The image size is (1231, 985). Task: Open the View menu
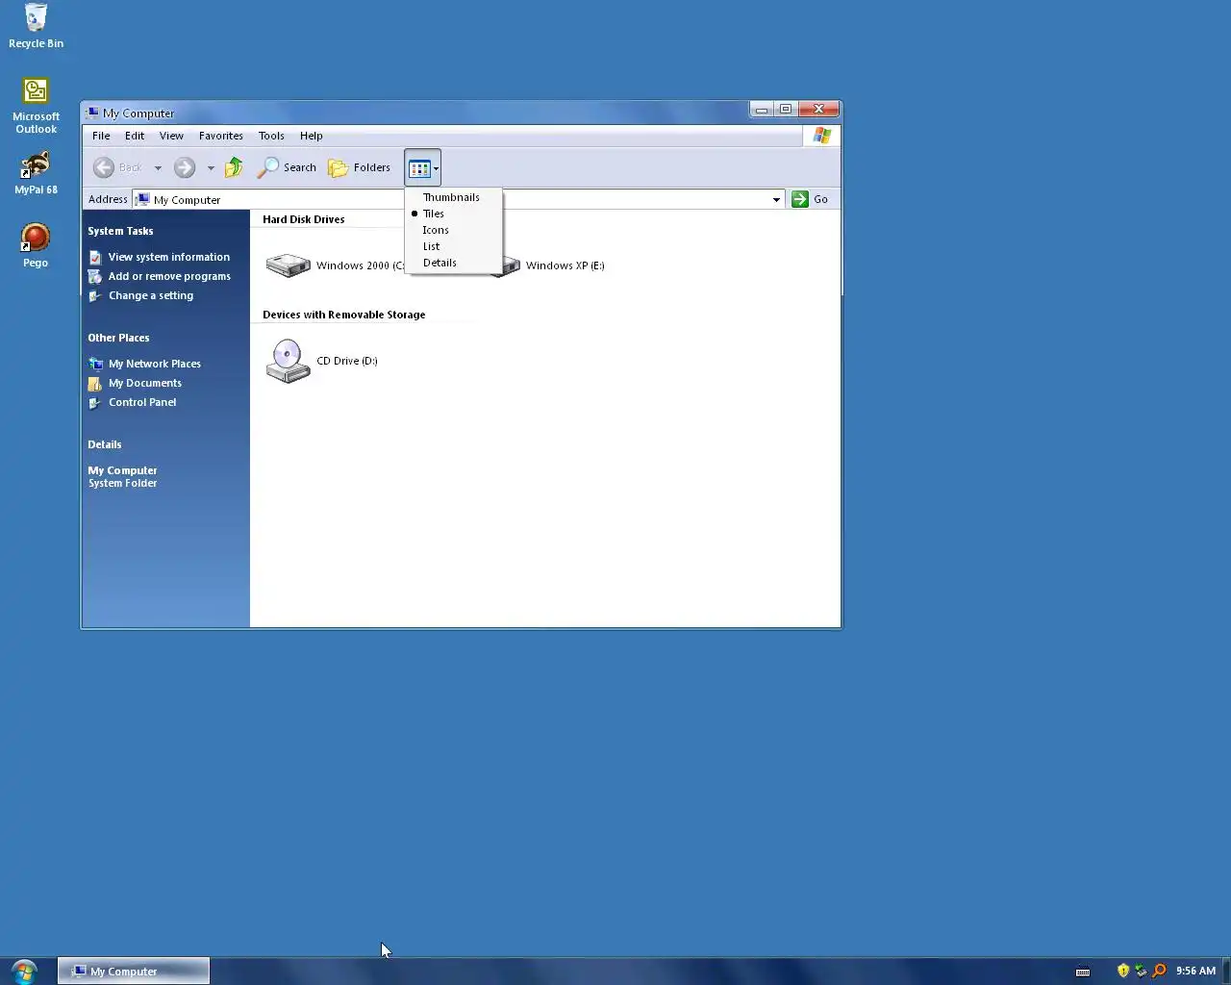click(171, 136)
